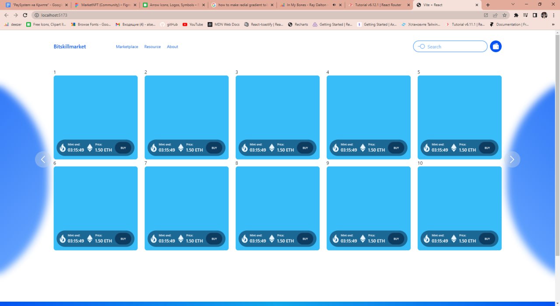560x306 pixels.
Task: Click the flame icon on card 7
Action: [154, 239]
